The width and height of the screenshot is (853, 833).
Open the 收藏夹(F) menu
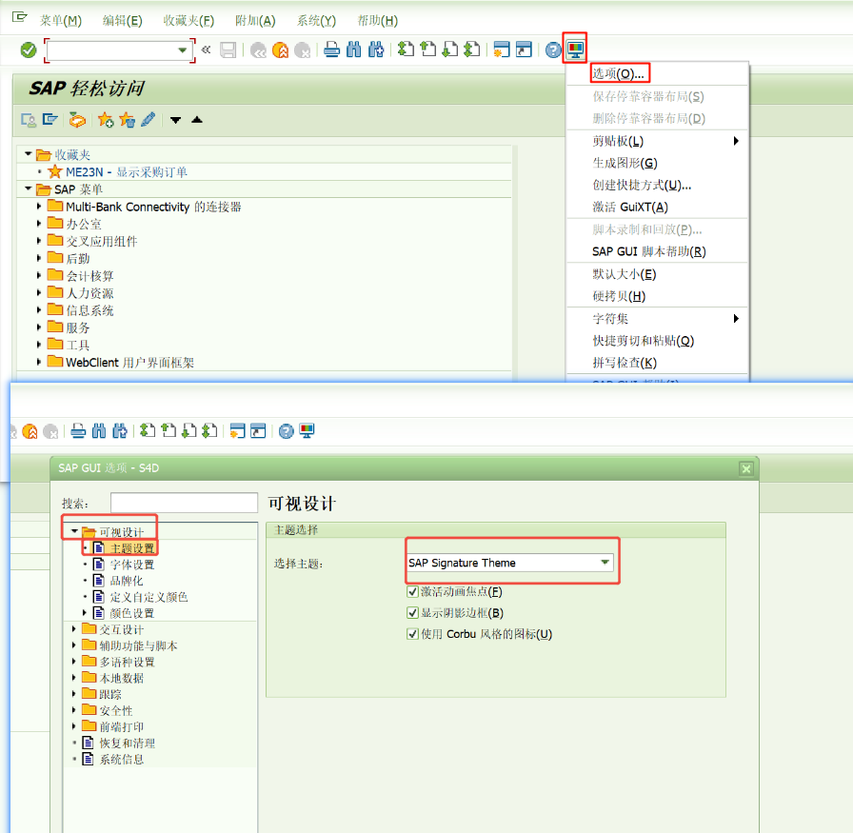[188, 21]
